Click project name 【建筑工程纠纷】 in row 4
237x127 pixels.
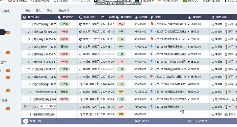44,47
